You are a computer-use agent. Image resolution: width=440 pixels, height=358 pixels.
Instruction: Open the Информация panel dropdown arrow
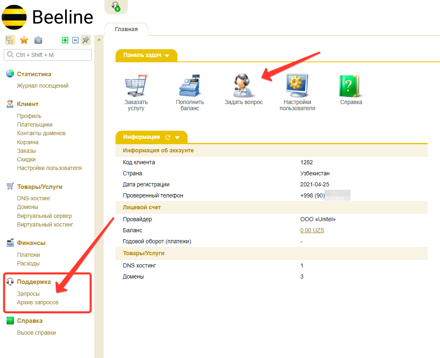[177, 138]
